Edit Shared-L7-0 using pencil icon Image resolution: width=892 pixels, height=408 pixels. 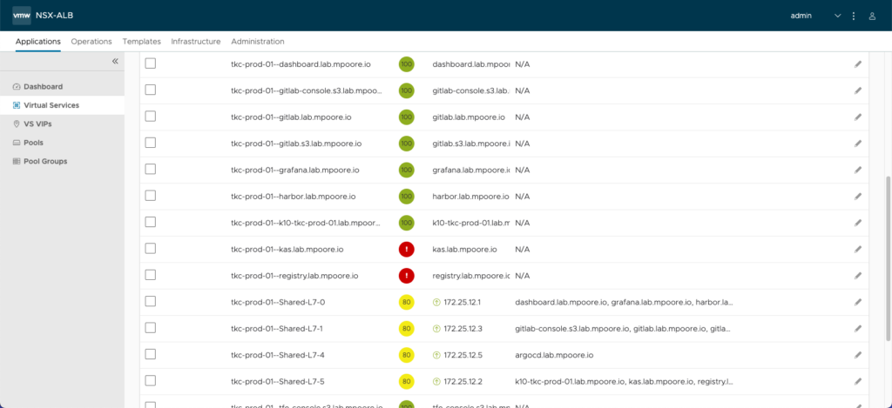tap(858, 302)
